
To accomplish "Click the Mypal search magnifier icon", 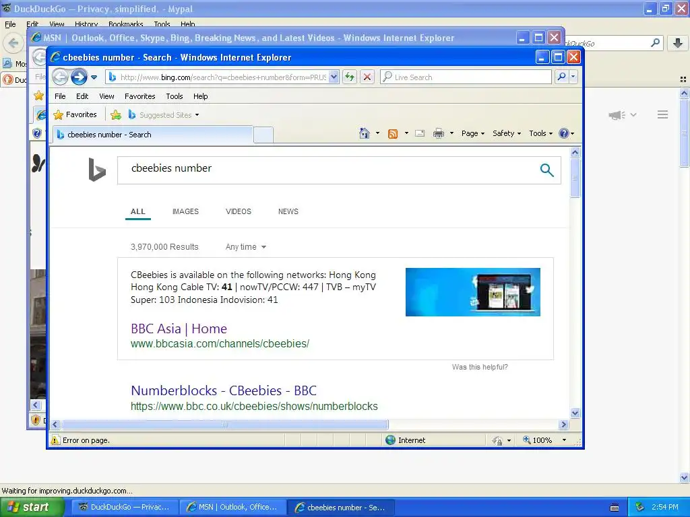I will 655,42.
